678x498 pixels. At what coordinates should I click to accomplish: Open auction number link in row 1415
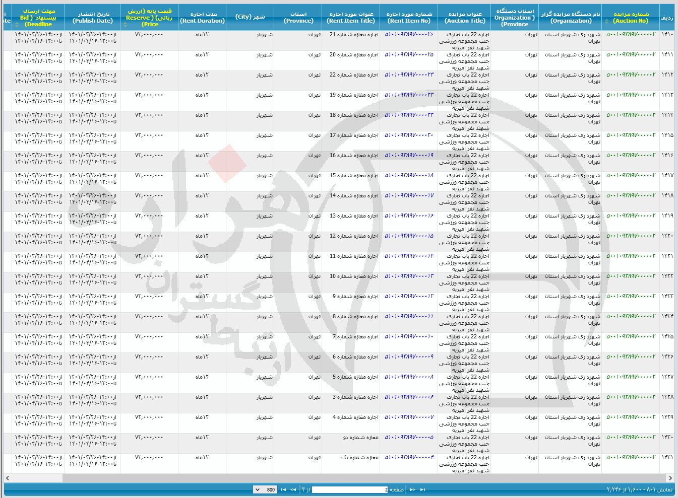click(x=631, y=135)
